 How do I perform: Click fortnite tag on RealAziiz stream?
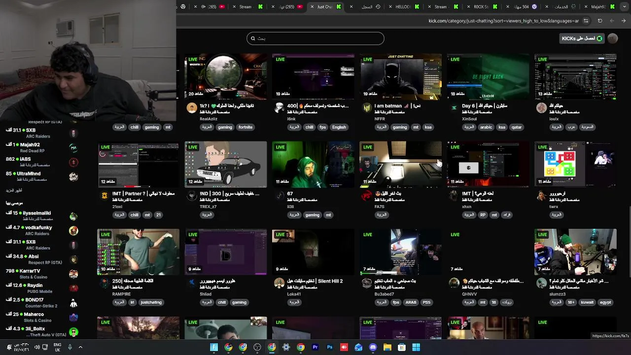245,127
